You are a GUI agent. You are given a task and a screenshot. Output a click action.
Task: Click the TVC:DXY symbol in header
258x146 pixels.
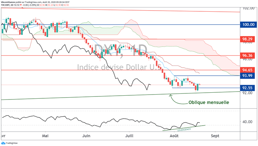5,5
